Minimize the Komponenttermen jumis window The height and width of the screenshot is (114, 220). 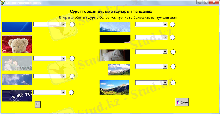tap(200, 2)
